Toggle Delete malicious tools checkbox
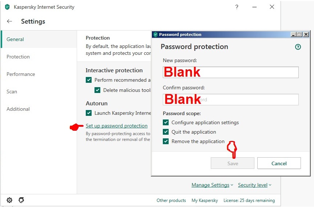314x207 pixels. [97, 90]
